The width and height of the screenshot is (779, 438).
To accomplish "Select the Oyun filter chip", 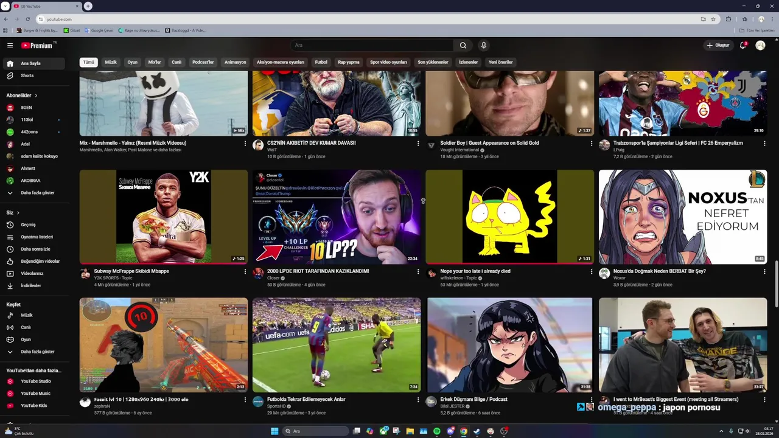I will coord(132,62).
